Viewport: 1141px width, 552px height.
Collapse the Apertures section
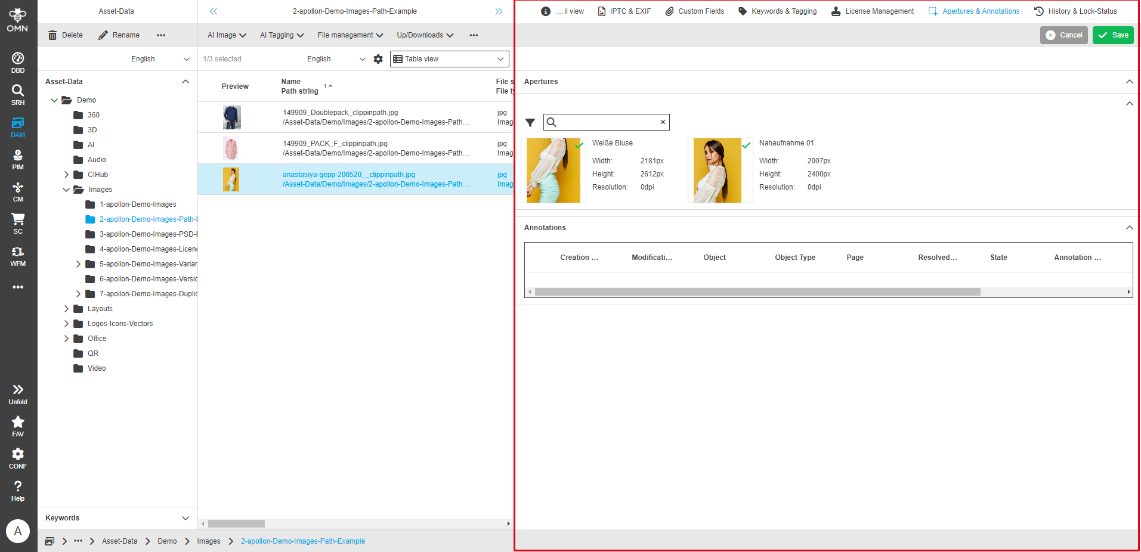click(1129, 82)
